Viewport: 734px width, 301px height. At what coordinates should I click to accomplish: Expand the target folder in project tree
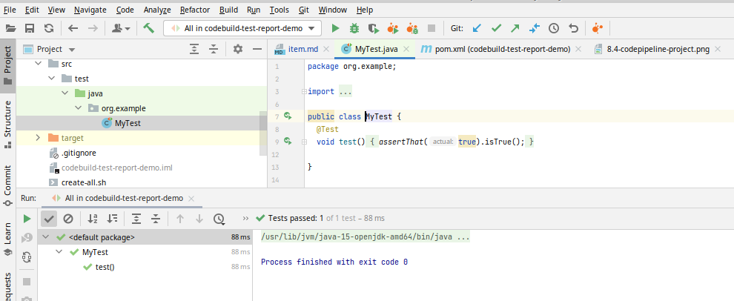38,138
